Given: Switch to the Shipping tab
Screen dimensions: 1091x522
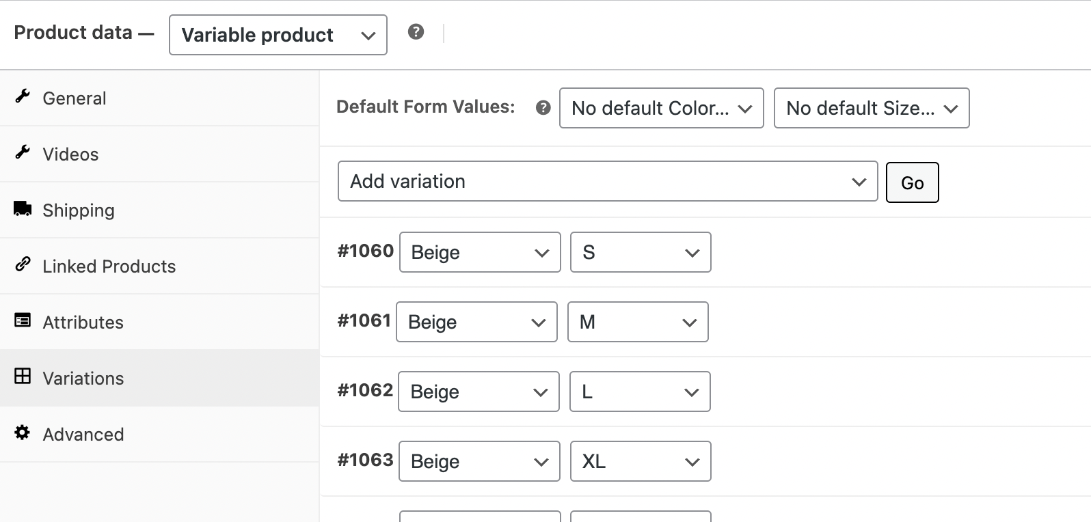Looking at the screenshot, I should tap(159, 210).
